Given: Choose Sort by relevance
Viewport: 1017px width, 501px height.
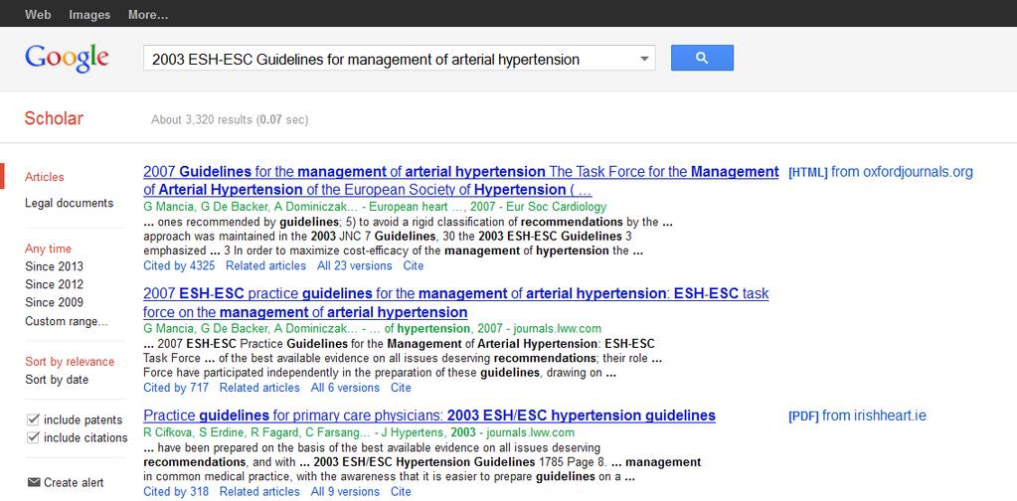Looking at the screenshot, I should (70, 362).
